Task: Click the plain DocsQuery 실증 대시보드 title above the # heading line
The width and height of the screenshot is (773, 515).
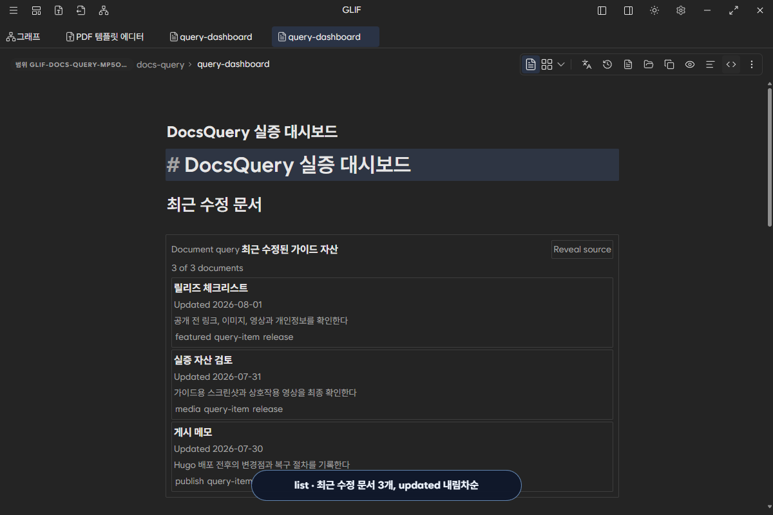Action: point(252,132)
